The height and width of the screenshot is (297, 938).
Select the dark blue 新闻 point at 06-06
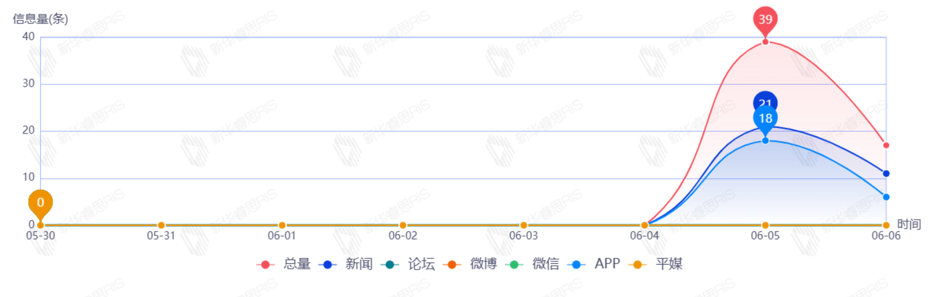click(x=886, y=173)
